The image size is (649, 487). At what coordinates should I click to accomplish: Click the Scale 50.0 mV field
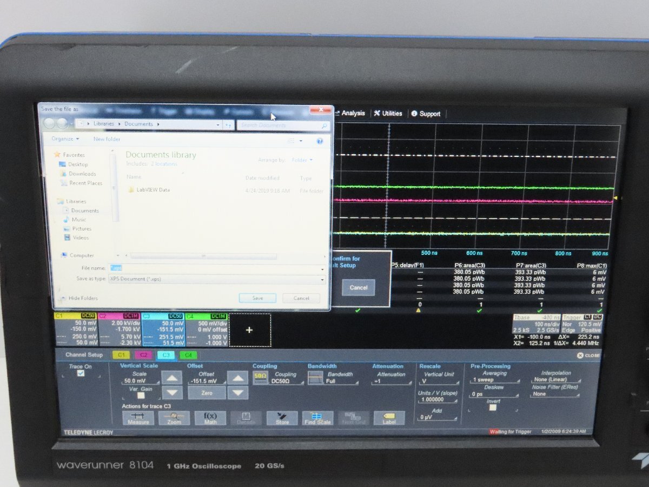pos(140,381)
